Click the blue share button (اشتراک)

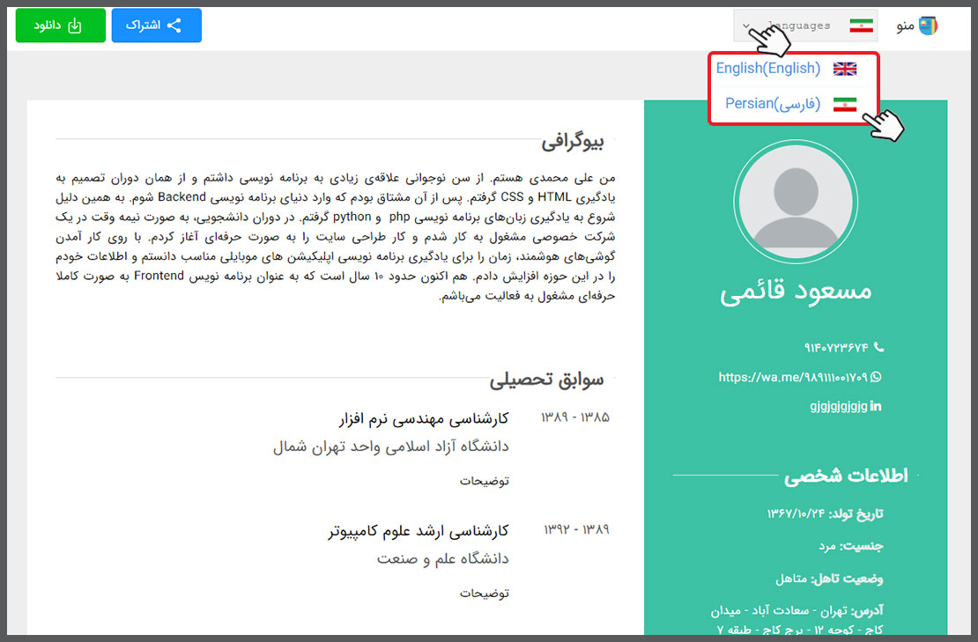click(x=156, y=26)
